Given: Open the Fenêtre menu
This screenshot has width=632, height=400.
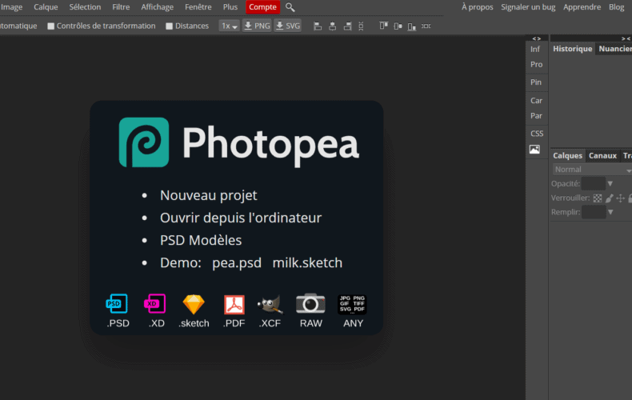Looking at the screenshot, I should 198,7.
